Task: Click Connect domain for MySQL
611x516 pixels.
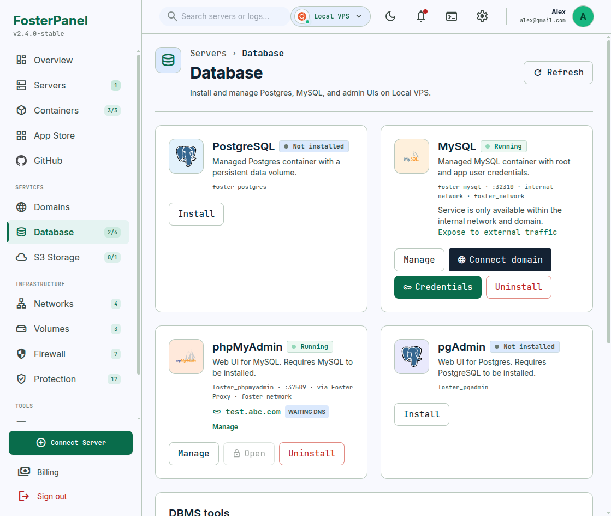Action: coord(500,260)
